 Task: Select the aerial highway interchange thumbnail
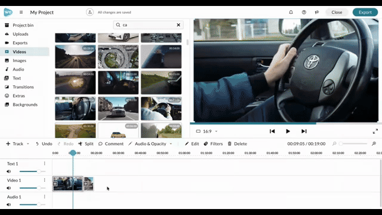click(118, 57)
